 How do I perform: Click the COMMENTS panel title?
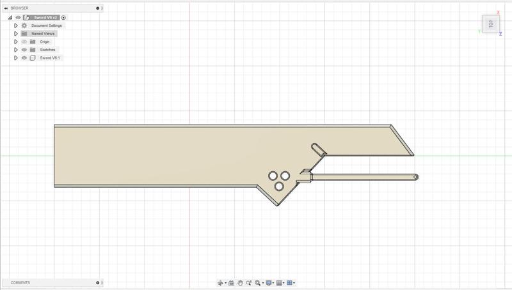pyautogui.click(x=20, y=282)
